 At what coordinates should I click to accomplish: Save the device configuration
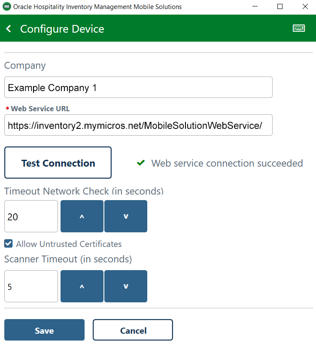(44, 330)
